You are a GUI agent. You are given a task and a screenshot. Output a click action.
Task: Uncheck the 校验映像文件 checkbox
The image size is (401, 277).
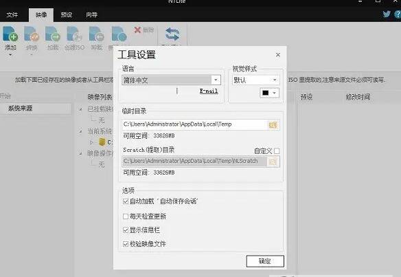tap(125, 244)
